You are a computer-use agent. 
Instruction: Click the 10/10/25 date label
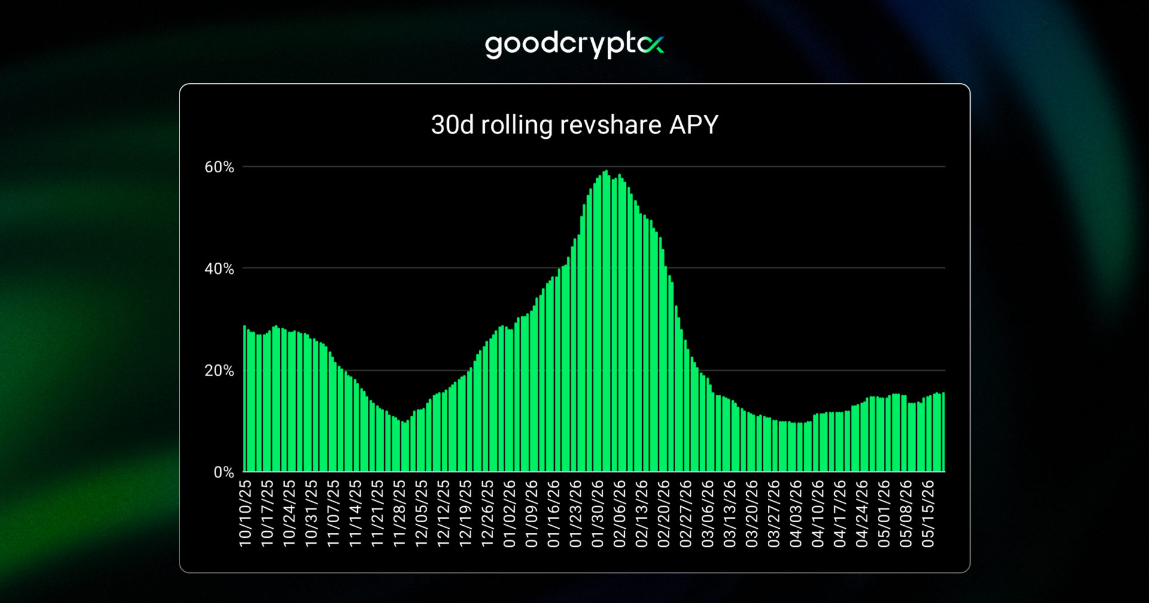245,513
